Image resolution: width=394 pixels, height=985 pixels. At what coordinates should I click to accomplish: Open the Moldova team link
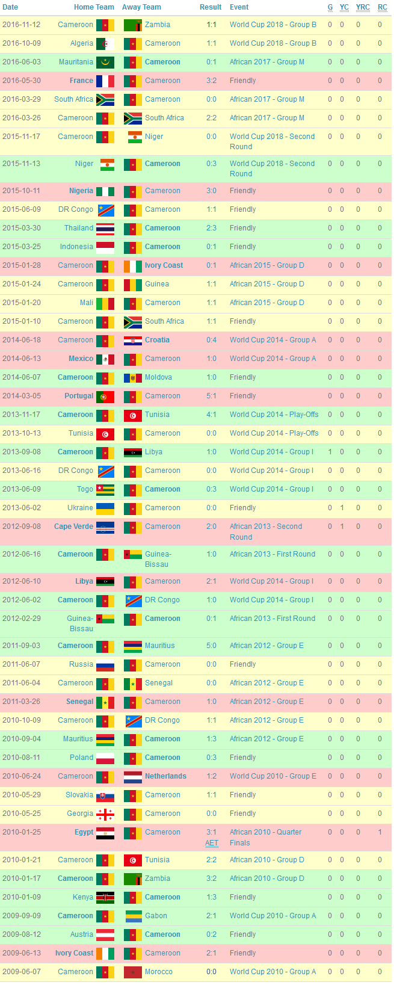pyautogui.click(x=158, y=378)
